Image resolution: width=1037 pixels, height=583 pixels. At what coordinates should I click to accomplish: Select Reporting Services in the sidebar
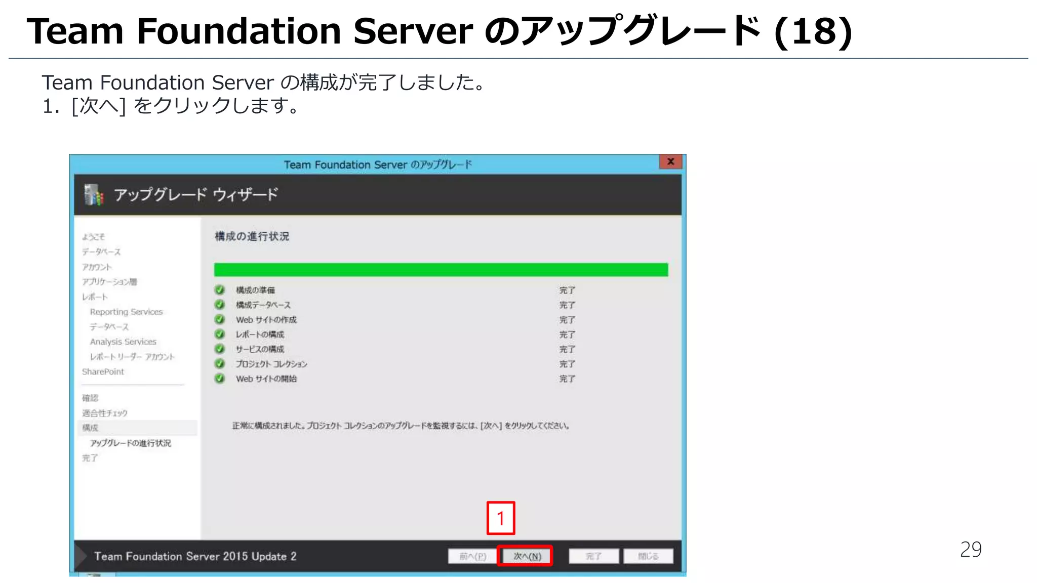pyautogui.click(x=127, y=312)
